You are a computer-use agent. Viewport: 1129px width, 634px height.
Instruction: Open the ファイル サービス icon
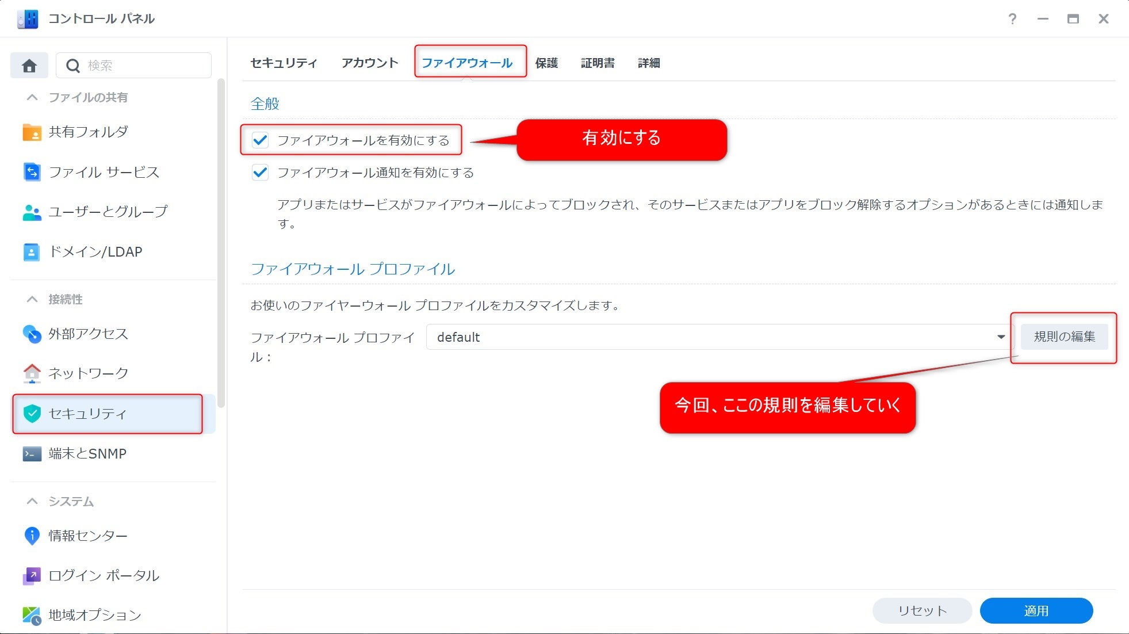click(x=32, y=172)
